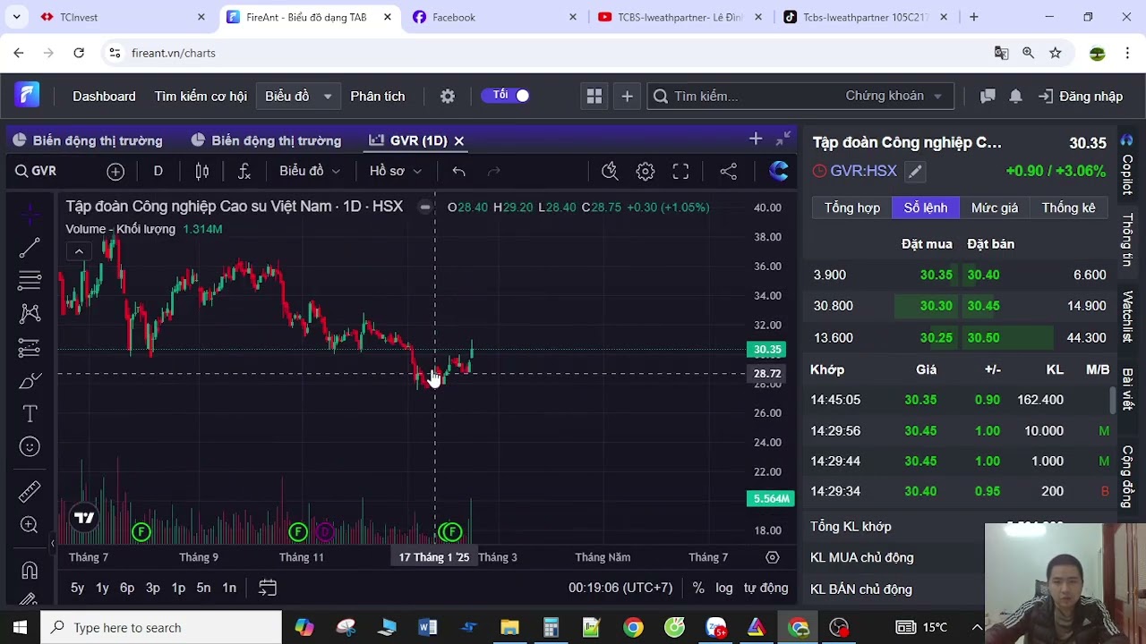Click the order list scrollbar

1114,400
